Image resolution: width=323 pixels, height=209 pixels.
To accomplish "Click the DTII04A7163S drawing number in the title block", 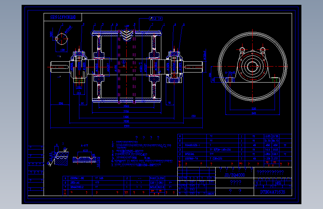I will [273, 192].
